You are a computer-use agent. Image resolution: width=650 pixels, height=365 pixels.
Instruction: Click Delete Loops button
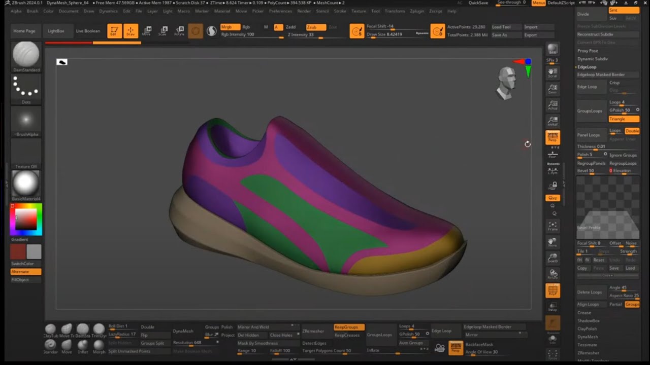point(592,292)
